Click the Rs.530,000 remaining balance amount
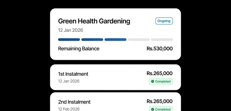The image size is (231, 111). tap(160, 49)
